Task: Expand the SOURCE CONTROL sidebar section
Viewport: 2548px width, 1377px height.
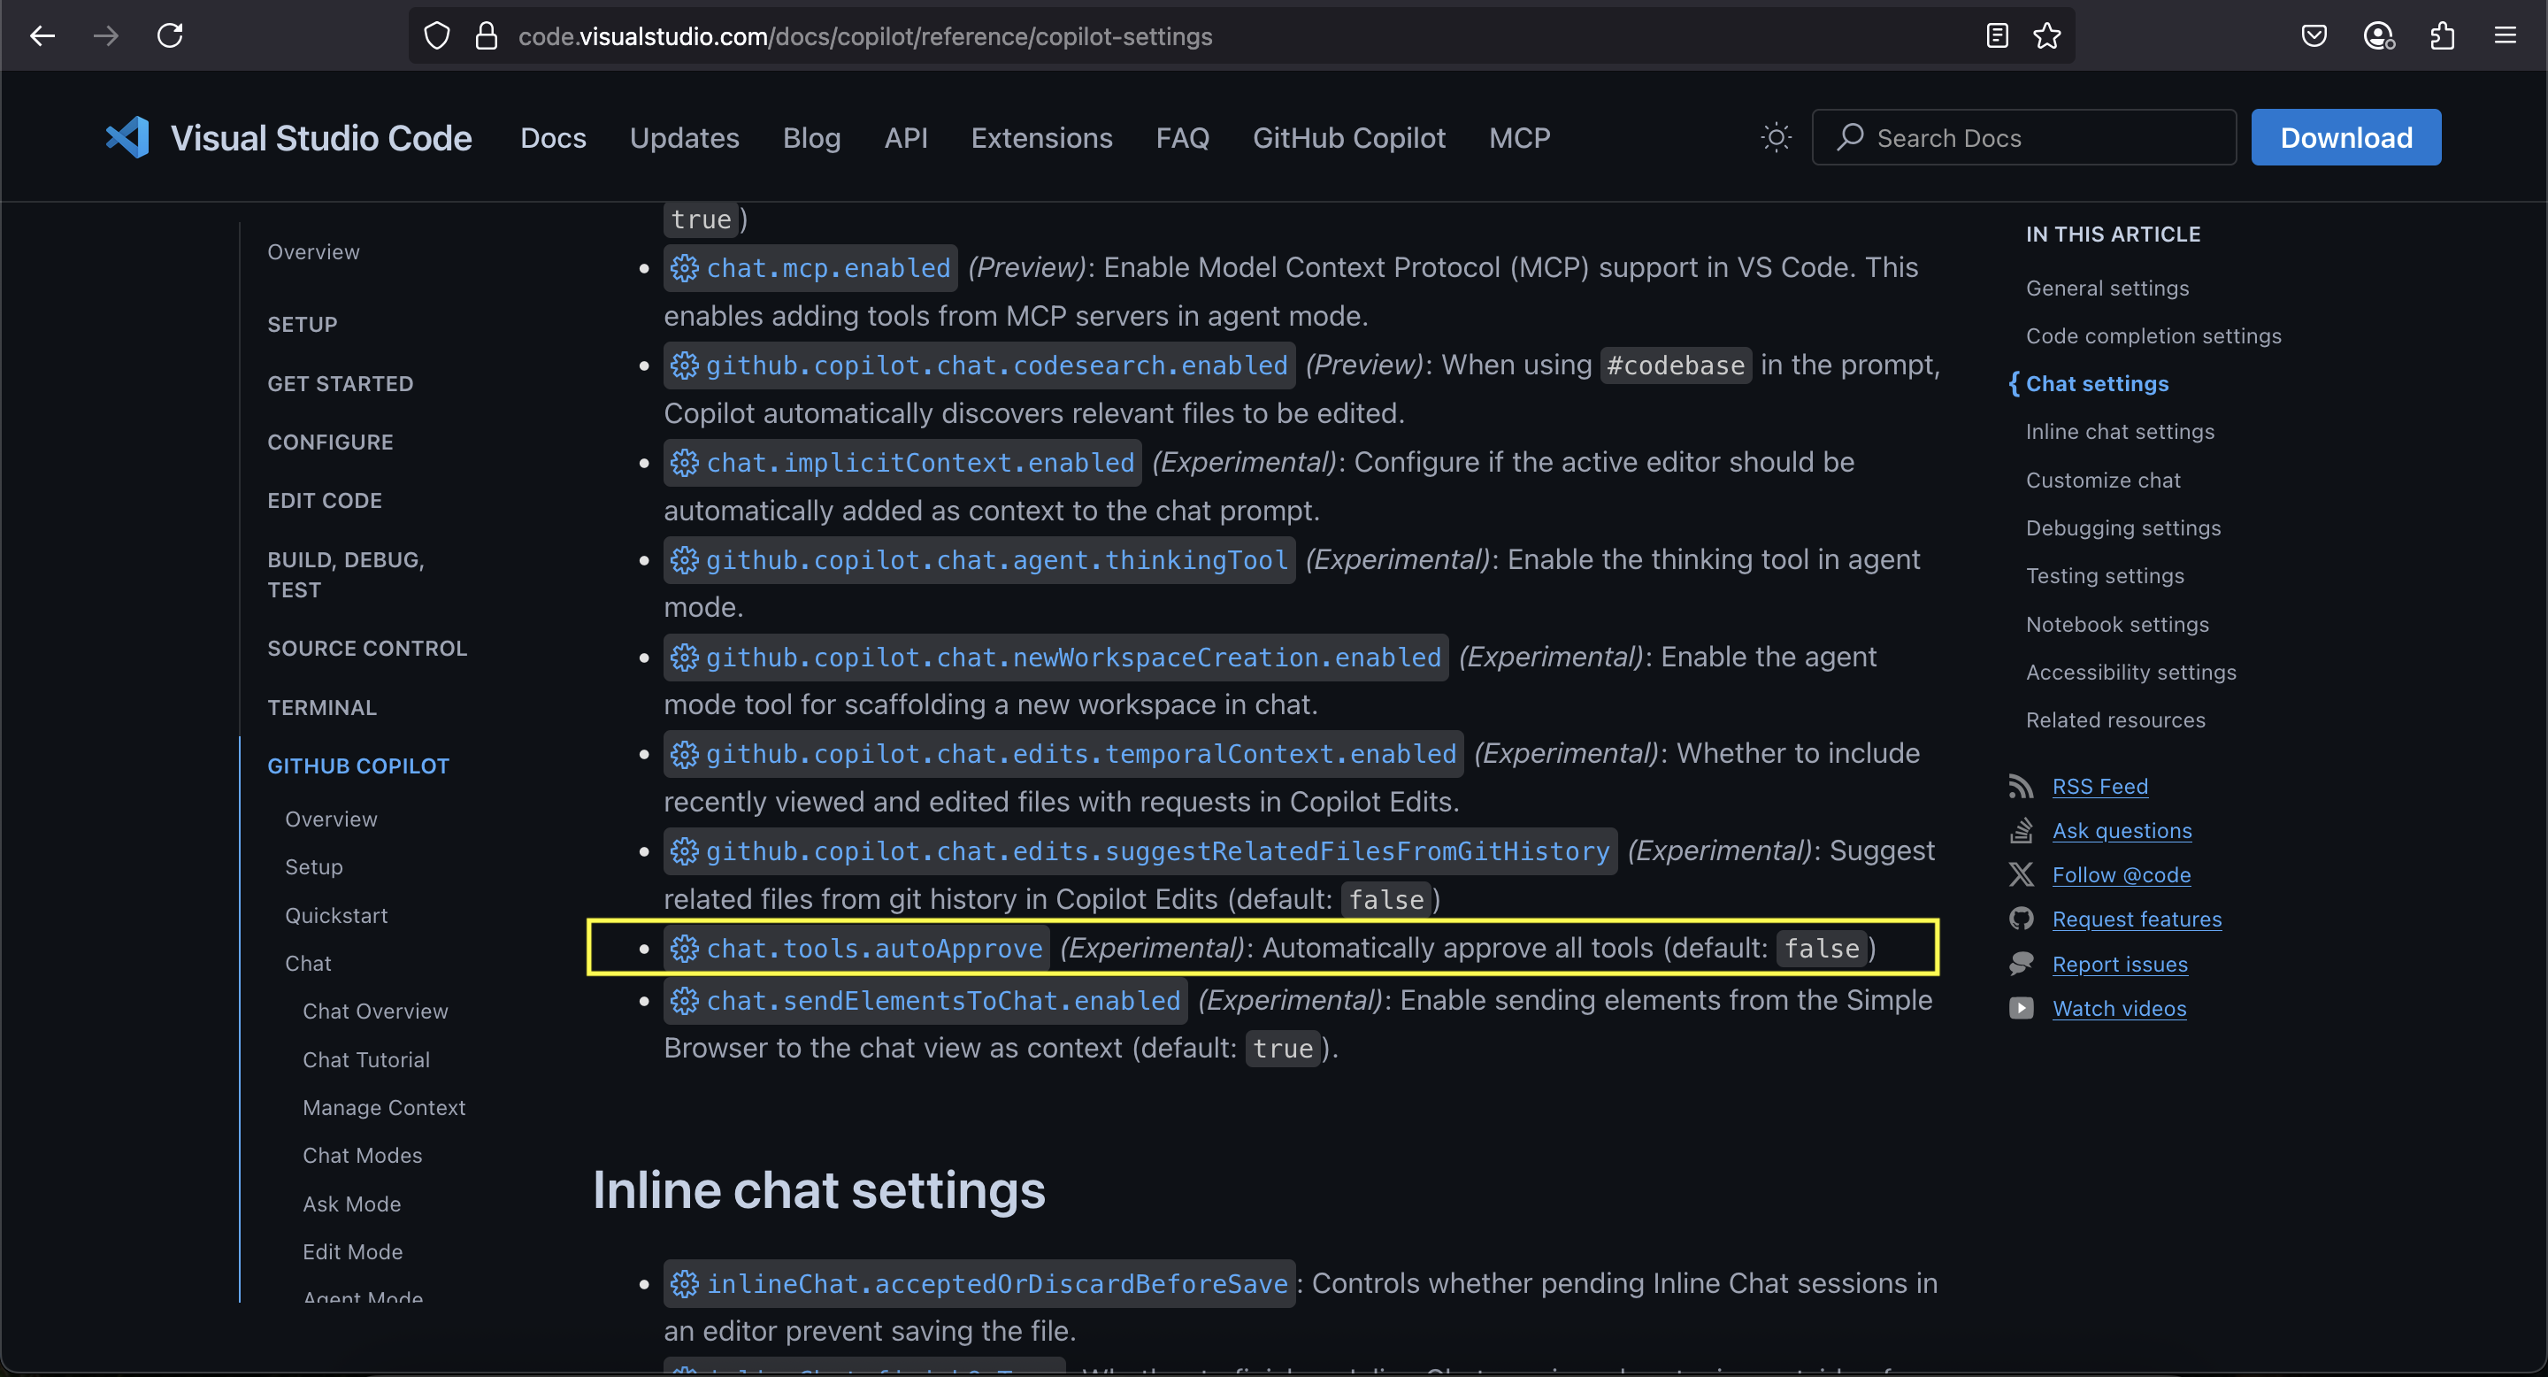Action: [x=367, y=648]
